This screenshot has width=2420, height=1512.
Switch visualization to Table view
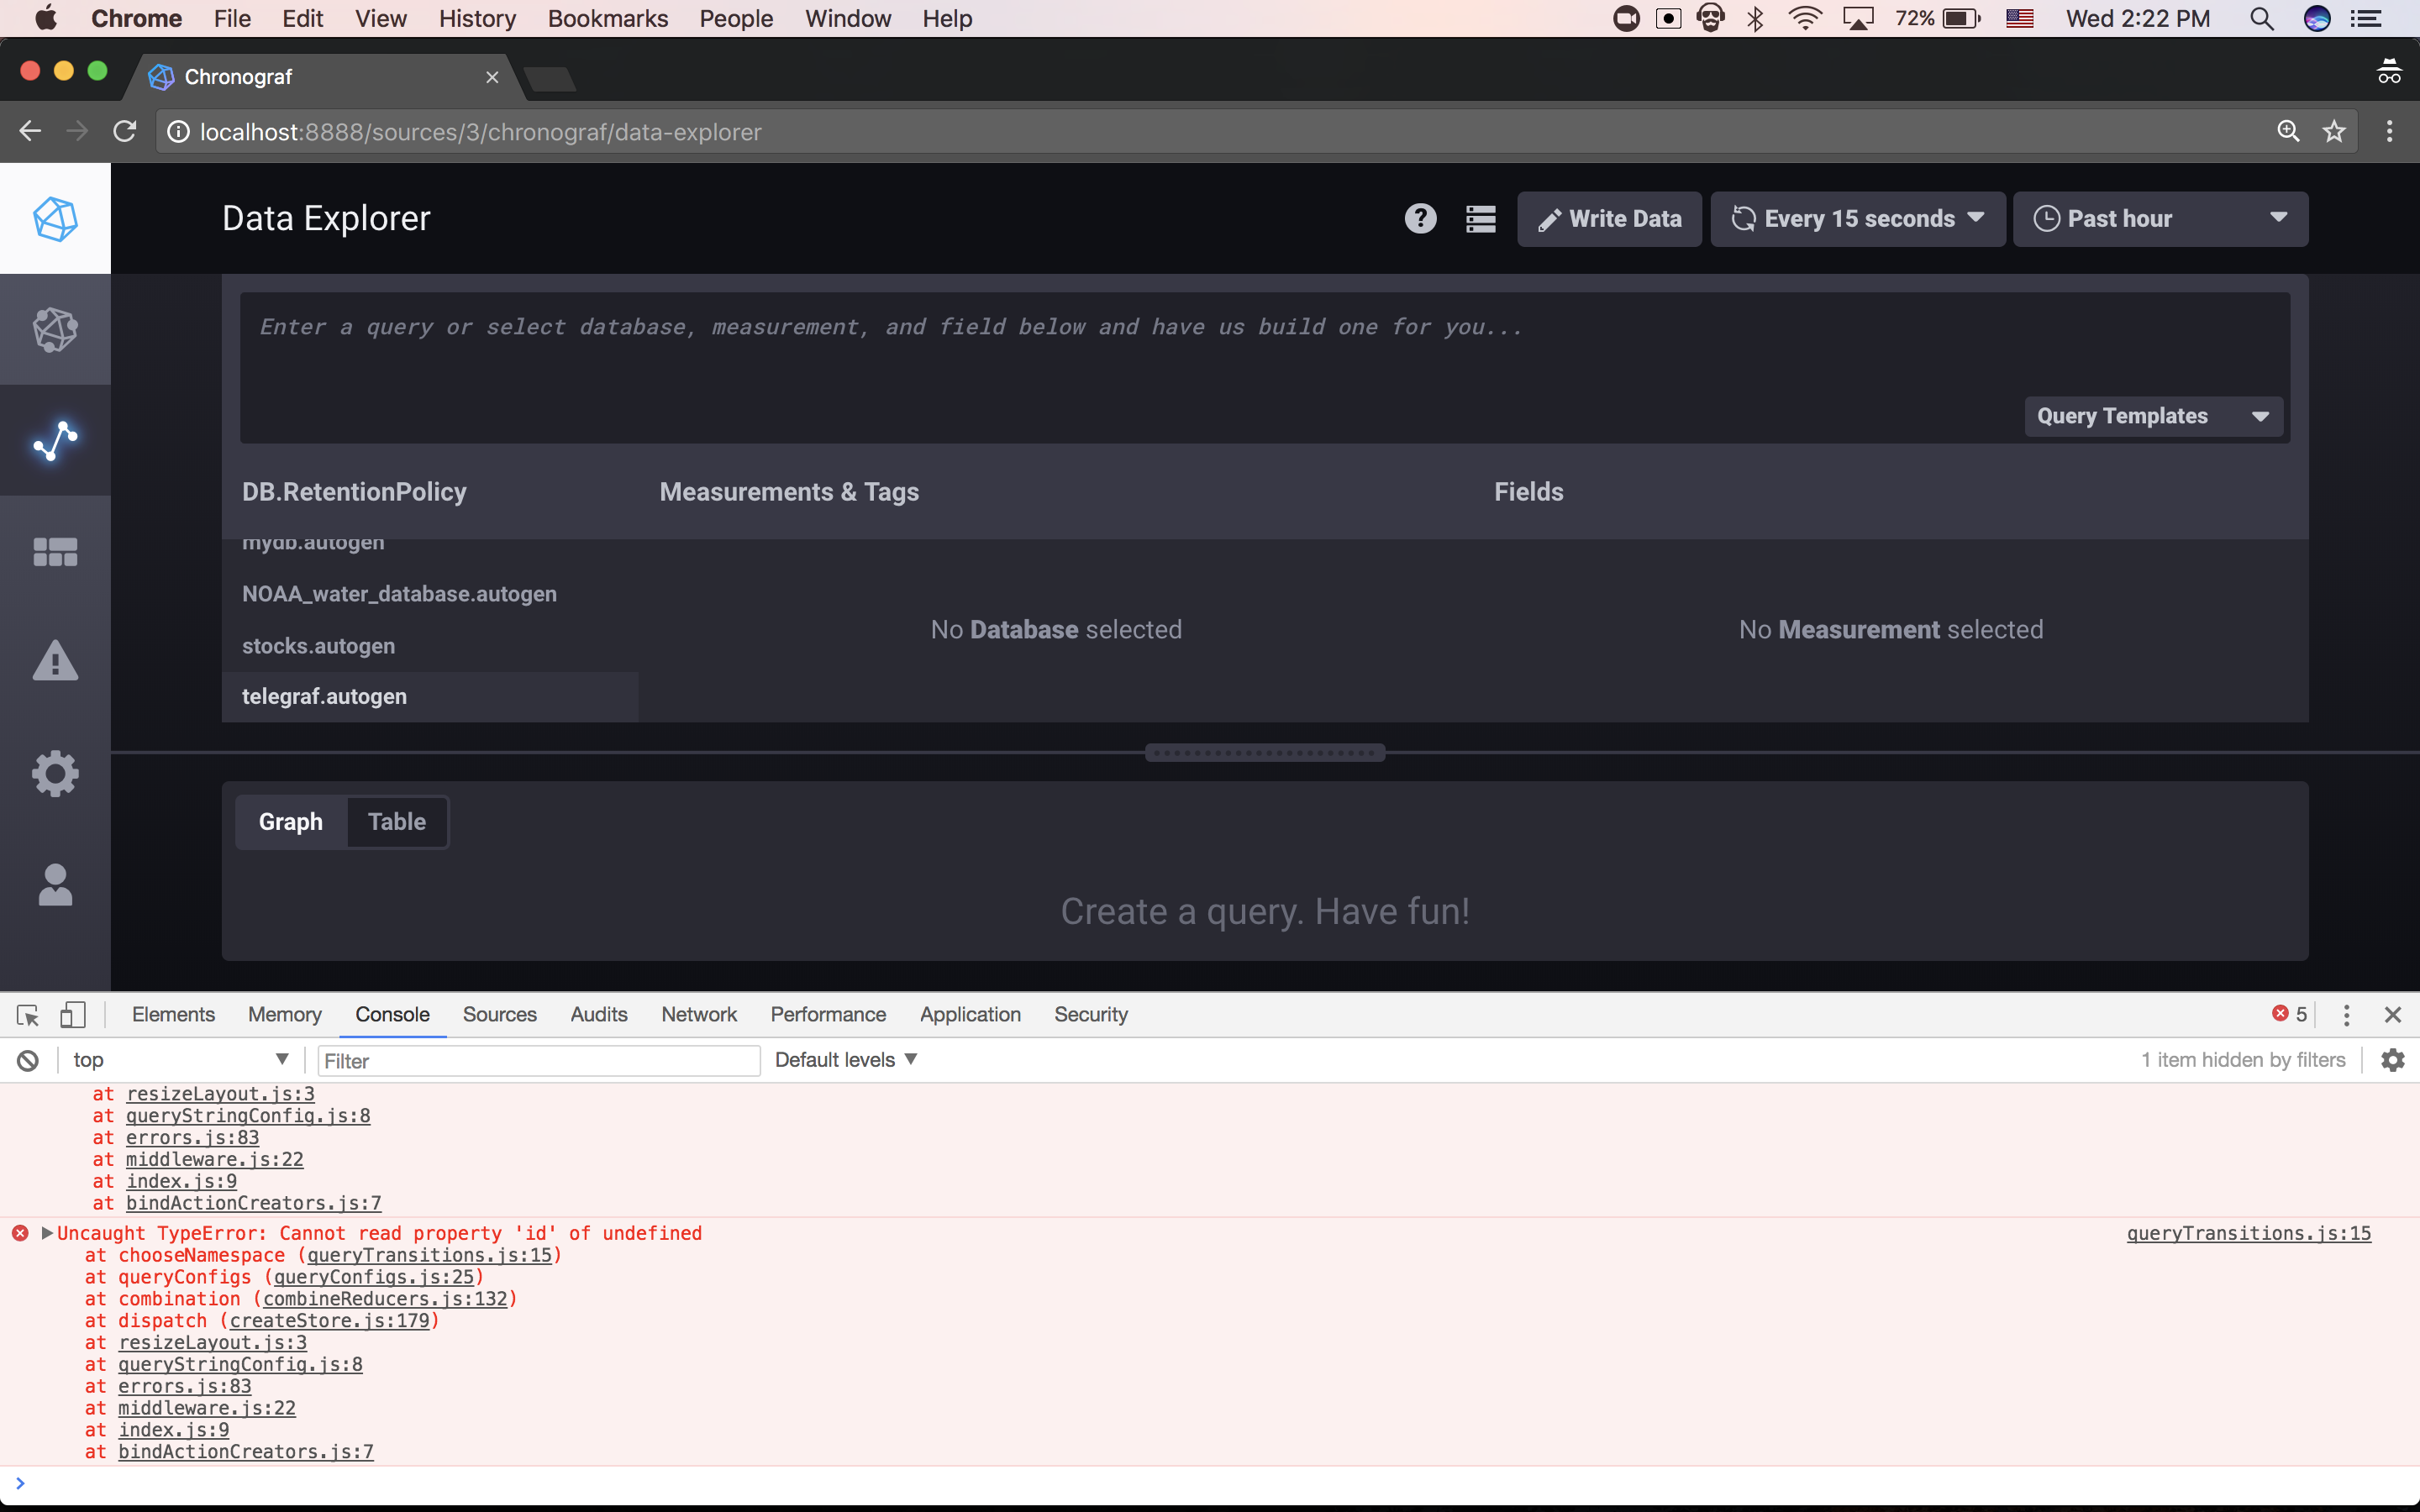coord(397,821)
